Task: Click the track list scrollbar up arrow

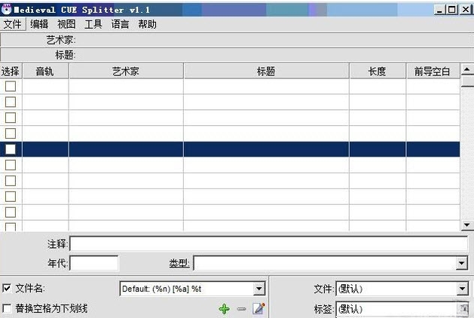Action: 467,70
